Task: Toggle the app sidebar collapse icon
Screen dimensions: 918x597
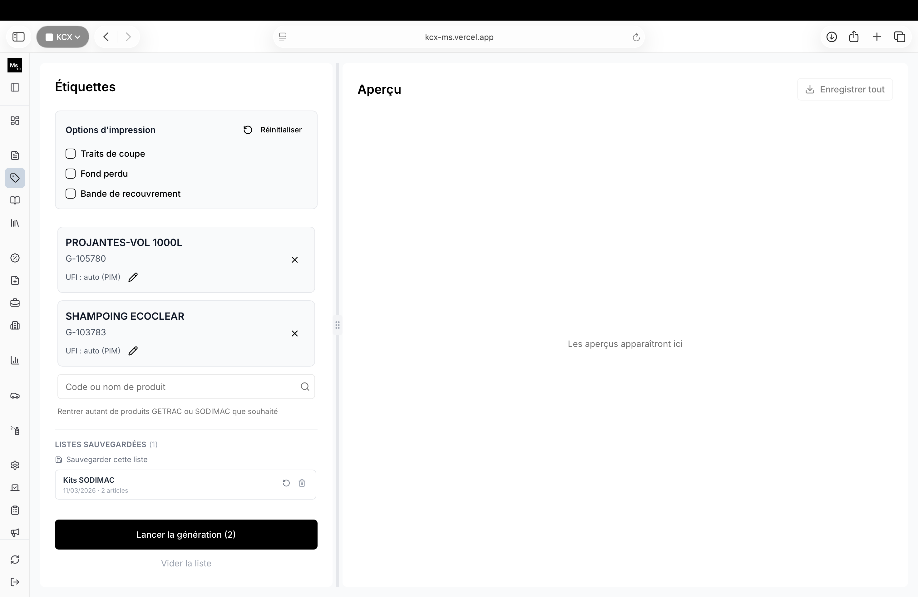Action: point(15,87)
